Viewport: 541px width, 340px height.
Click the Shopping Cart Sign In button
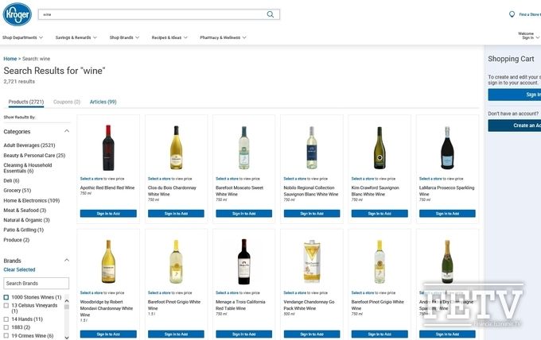tap(515, 95)
